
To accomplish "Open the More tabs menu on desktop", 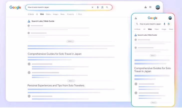I will 79,14.
